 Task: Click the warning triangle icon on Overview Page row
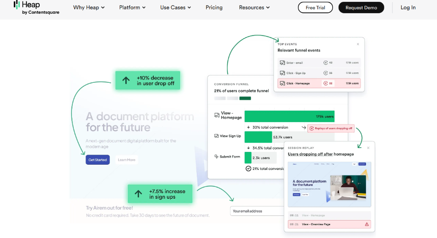point(367,224)
